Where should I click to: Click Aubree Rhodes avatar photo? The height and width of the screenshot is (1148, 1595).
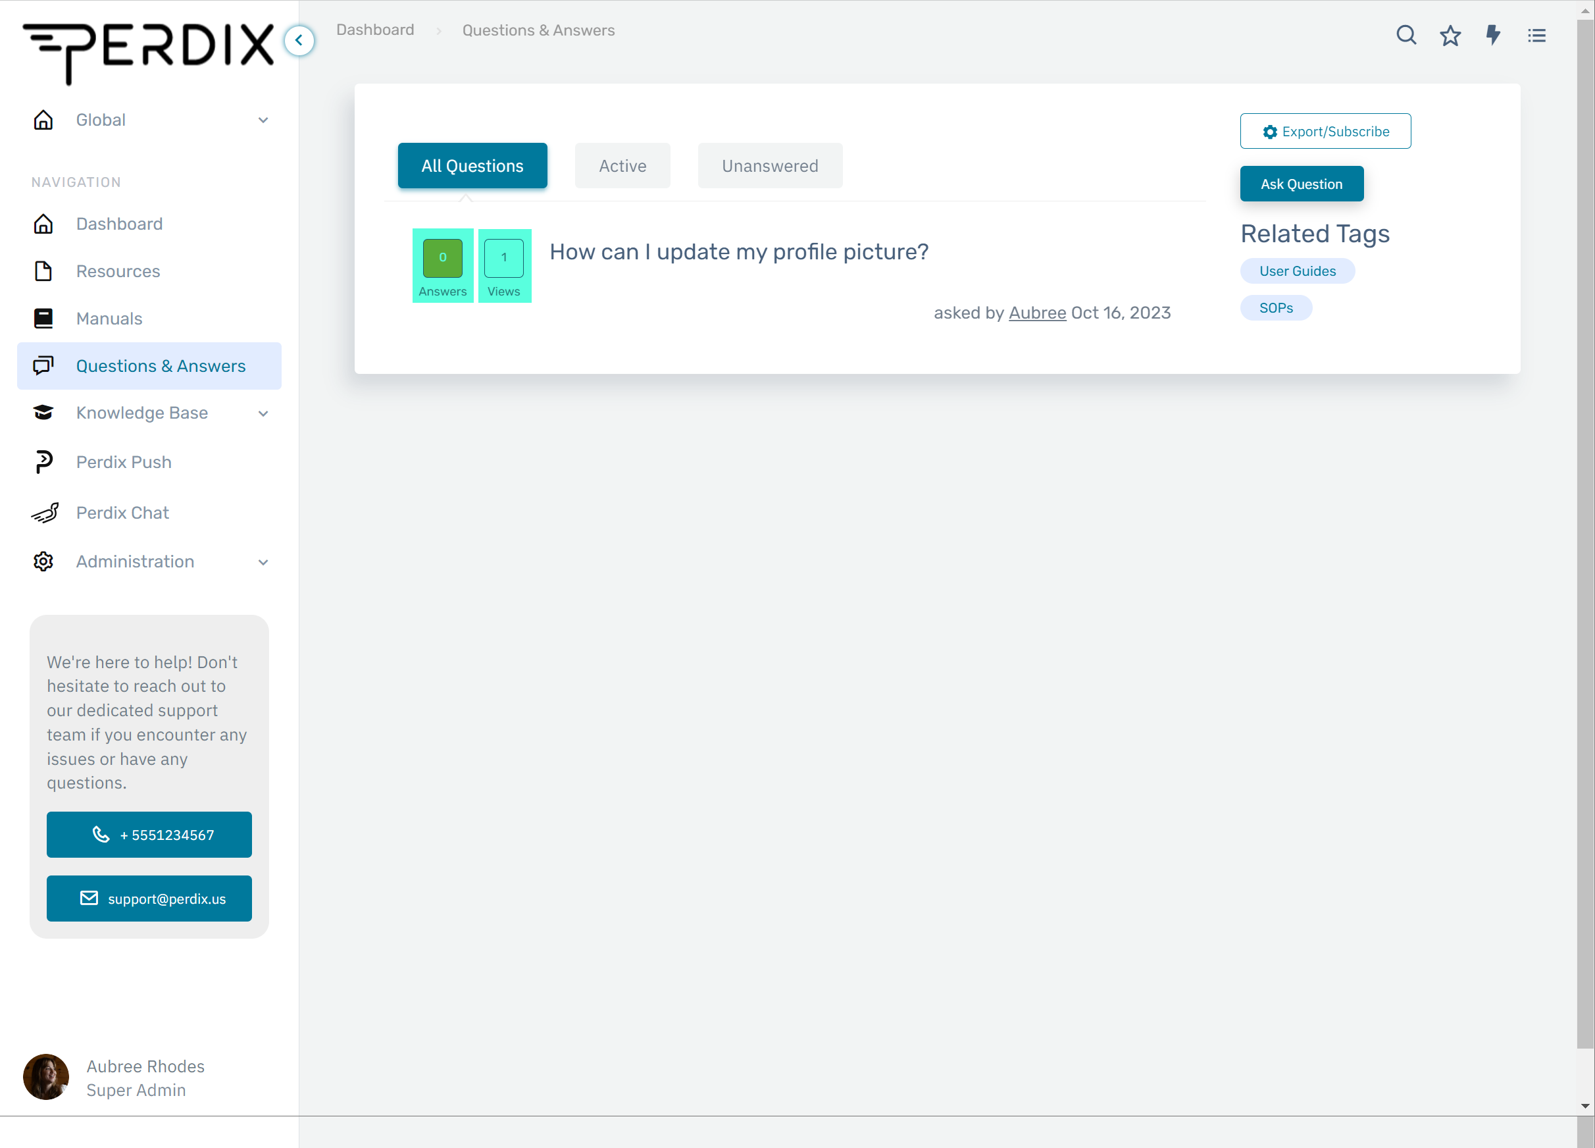pyautogui.click(x=47, y=1077)
